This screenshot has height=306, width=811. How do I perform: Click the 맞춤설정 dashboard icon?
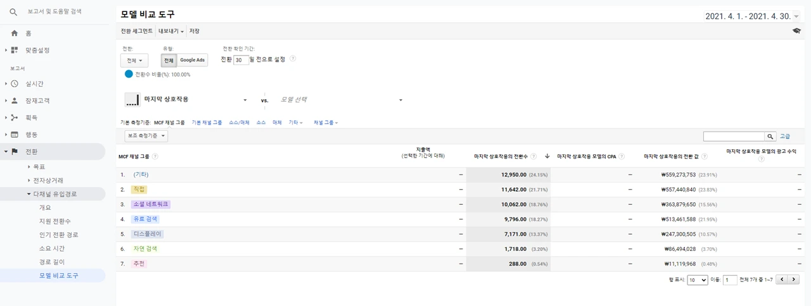[x=14, y=50]
